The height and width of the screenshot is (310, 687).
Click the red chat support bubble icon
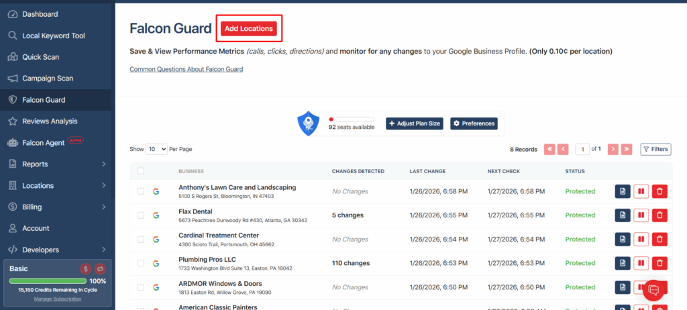click(653, 290)
